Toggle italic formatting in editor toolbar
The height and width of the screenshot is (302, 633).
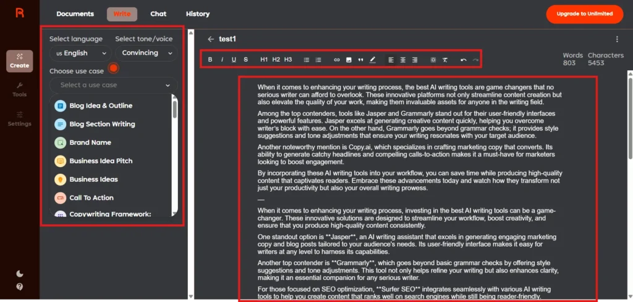(222, 60)
